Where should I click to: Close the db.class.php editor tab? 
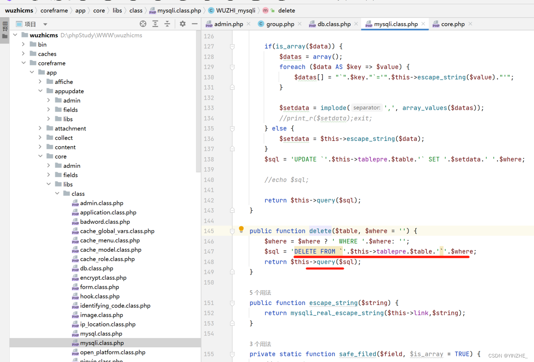point(357,24)
